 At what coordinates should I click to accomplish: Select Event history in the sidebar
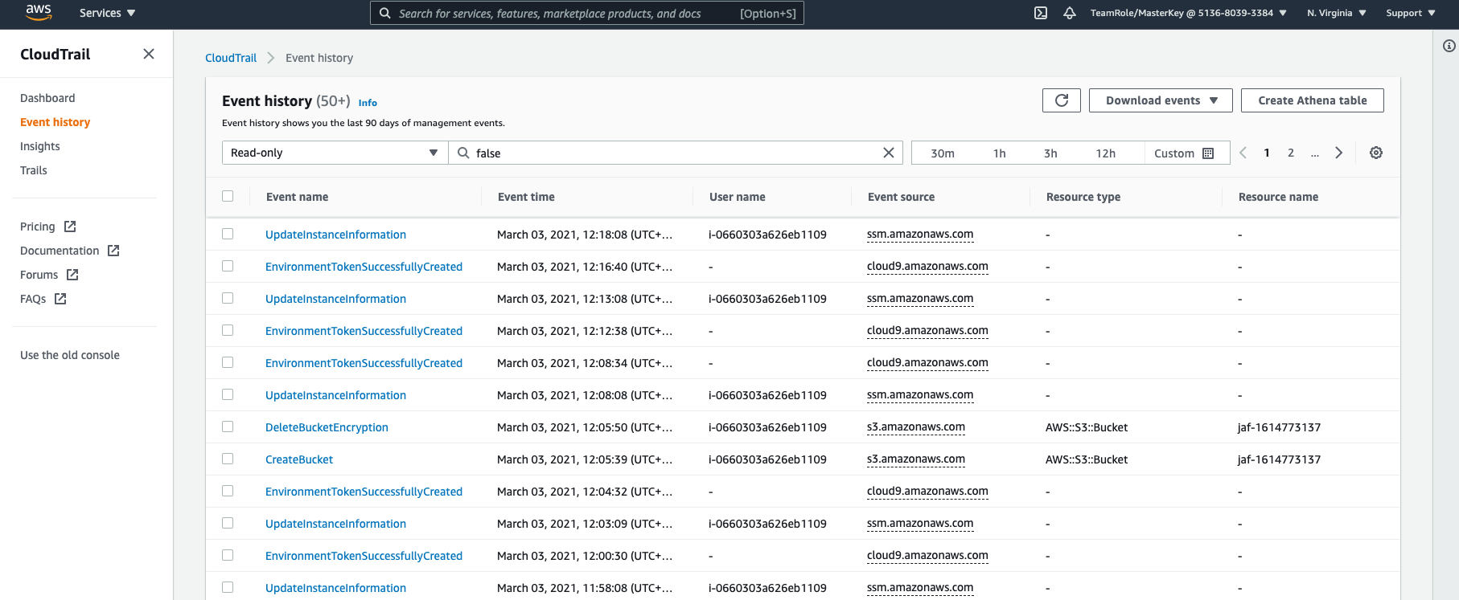[55, 122]
